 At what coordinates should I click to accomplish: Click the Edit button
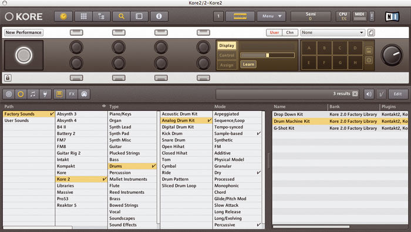[x=397, y=94]
